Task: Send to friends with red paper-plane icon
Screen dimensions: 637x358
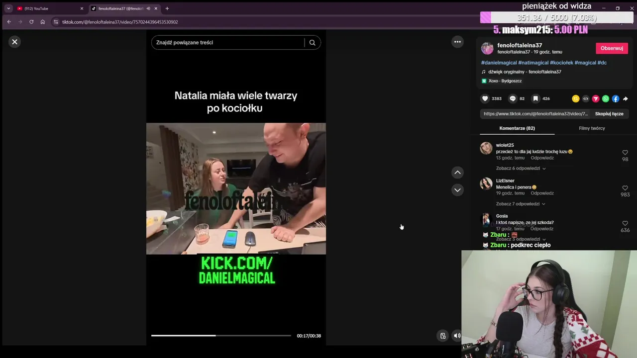Action: click(596, 98)
